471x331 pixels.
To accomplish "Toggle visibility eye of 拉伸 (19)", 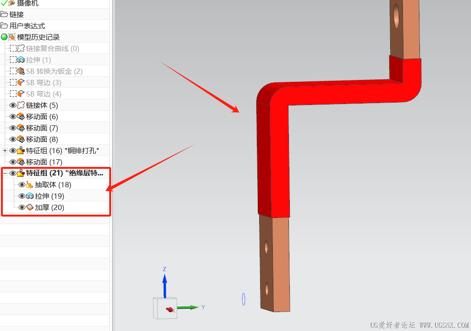I will point(22,196).
